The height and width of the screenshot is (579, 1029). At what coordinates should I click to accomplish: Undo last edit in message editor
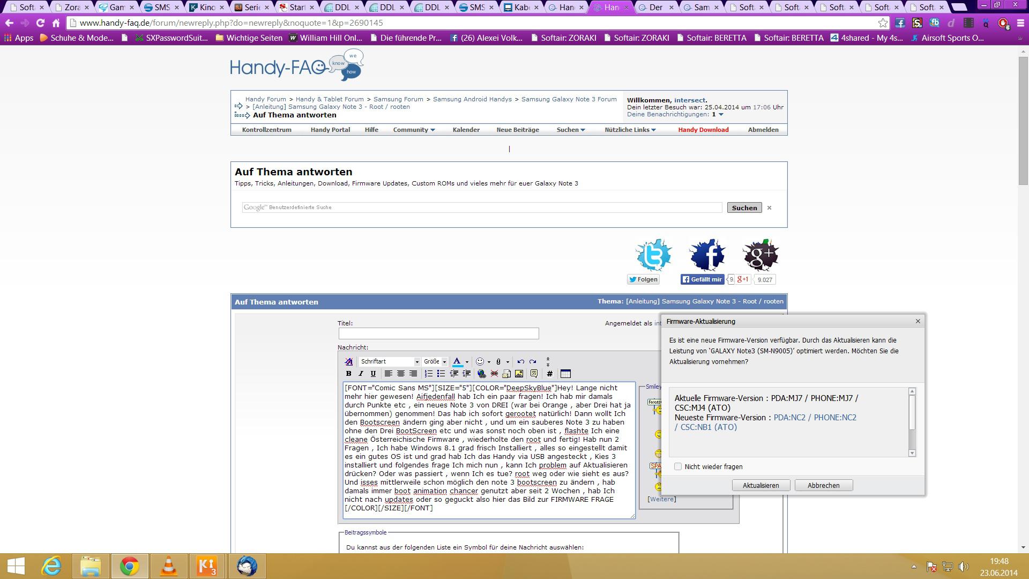(x=520, y=361)
